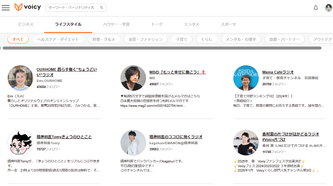Click 49687フォロワー count
333x186 pixels.
[x=161, y=84]
